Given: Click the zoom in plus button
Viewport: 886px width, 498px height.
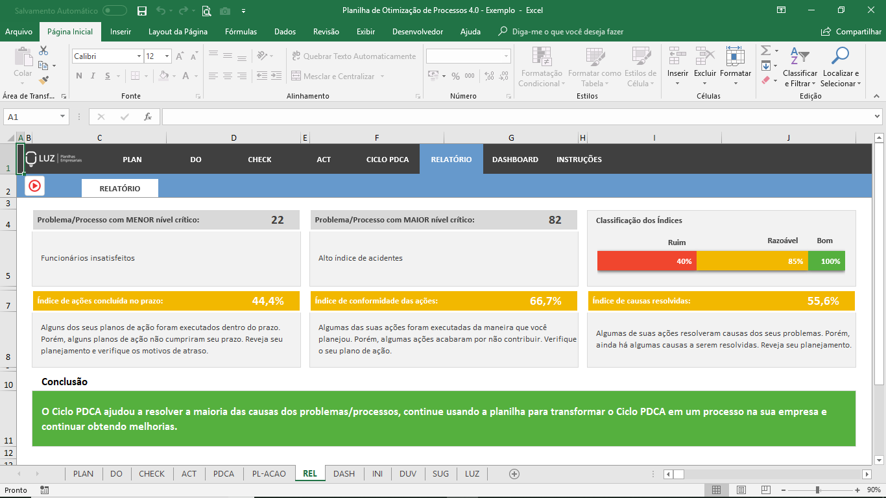Looking at the screenshot, I should [857, 490].
